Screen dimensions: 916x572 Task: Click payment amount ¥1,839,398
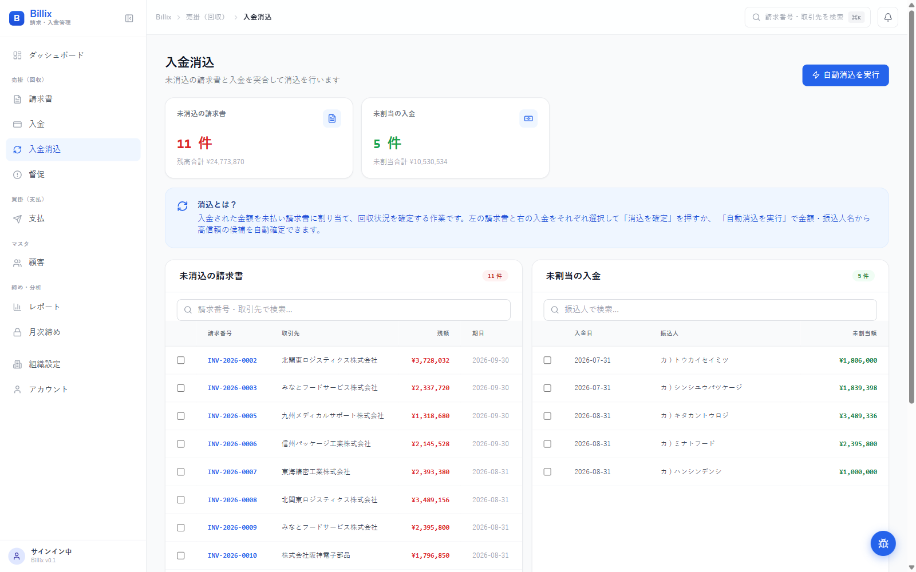pyautogui.click(x=858, y=388)
